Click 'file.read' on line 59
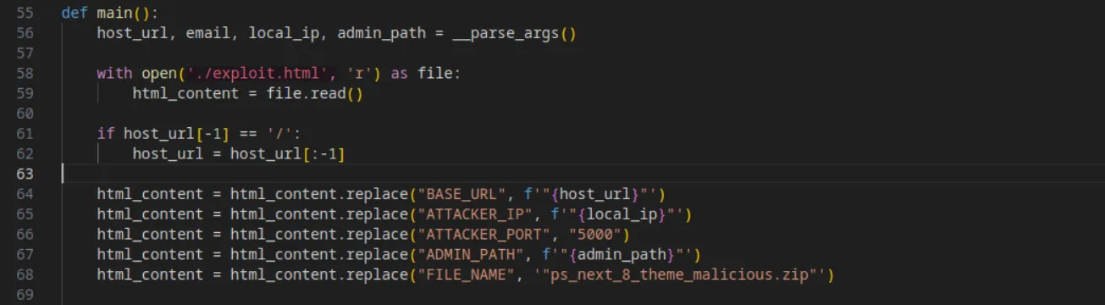Image resolution: width=1105 pixels, height=305 pixels. 306,94
